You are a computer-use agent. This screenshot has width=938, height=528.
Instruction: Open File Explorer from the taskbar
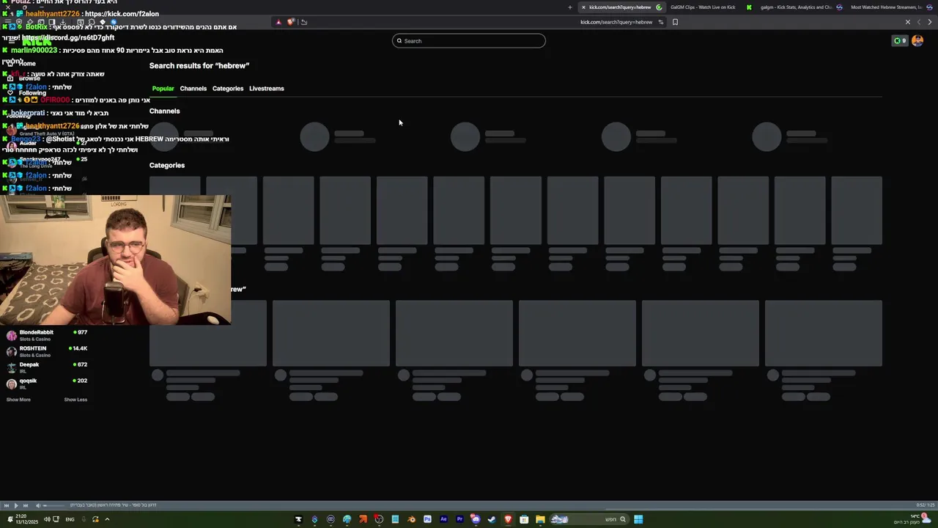click(x=540, y=519)
